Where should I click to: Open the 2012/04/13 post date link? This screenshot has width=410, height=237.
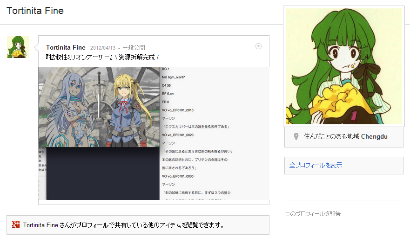(x=103, y=48)
